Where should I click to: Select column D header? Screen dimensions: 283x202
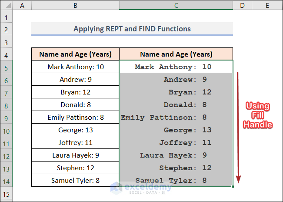coord(243,6)
